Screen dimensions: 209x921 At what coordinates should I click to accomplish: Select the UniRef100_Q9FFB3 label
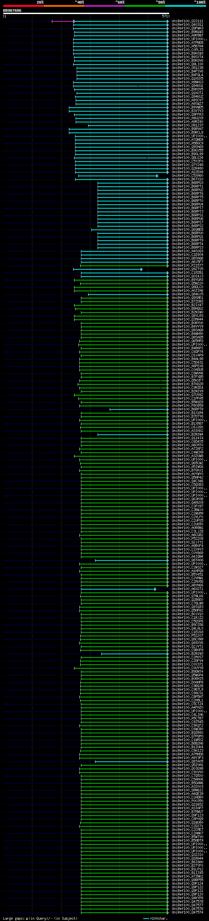coord(187,114)
